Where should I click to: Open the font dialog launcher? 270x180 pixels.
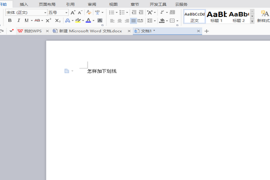(x=102, y=25)
